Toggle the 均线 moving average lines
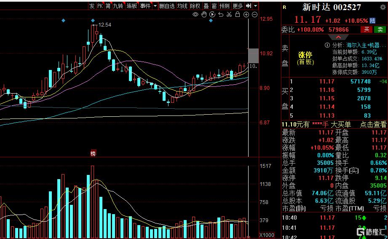Viewport: 388px width, 239px height. coord(182,6)
